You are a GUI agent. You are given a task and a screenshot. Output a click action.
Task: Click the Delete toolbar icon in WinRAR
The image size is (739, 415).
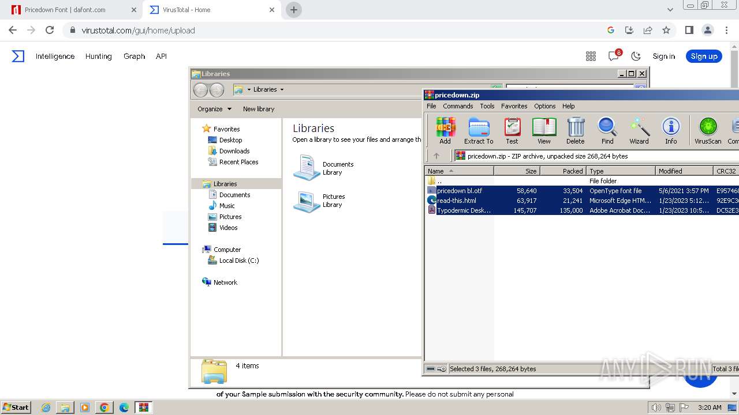pos(575,130)
